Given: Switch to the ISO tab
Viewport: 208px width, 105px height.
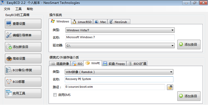Looking at the screenshot, I should point(77,64).
